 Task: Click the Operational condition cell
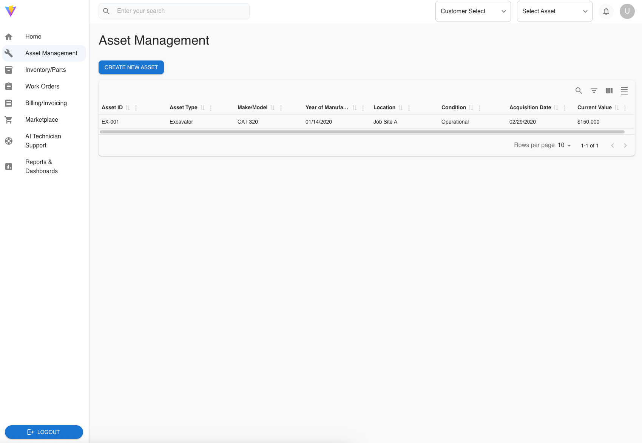click(x=472, y=122)
